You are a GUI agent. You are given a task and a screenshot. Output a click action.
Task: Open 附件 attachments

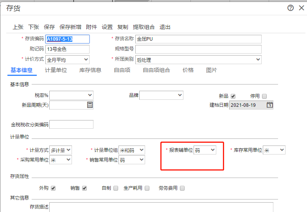(92, 27)
